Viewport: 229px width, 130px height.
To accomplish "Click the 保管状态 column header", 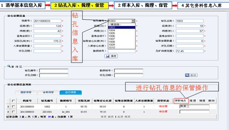I will [163, 101].
